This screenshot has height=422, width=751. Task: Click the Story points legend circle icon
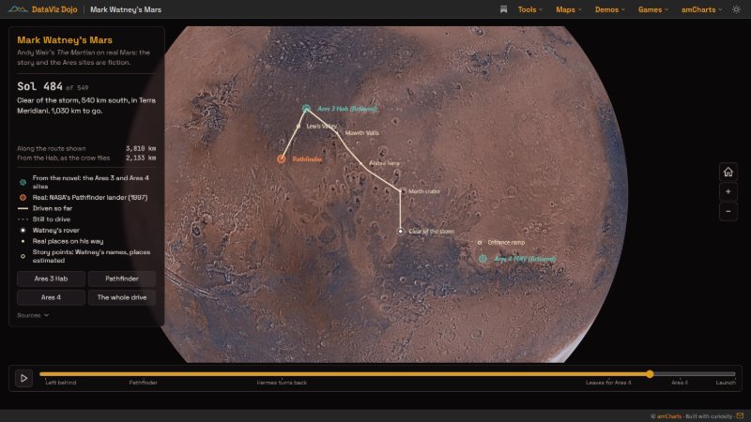(x=23, y=256)
